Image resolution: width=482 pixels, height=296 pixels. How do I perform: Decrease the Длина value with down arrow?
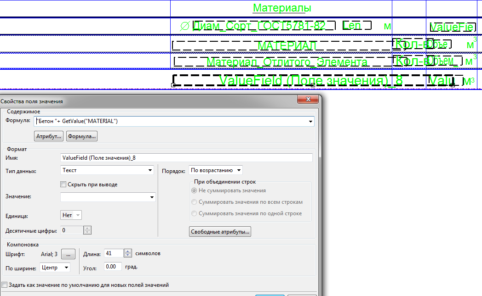coord(127,256)
